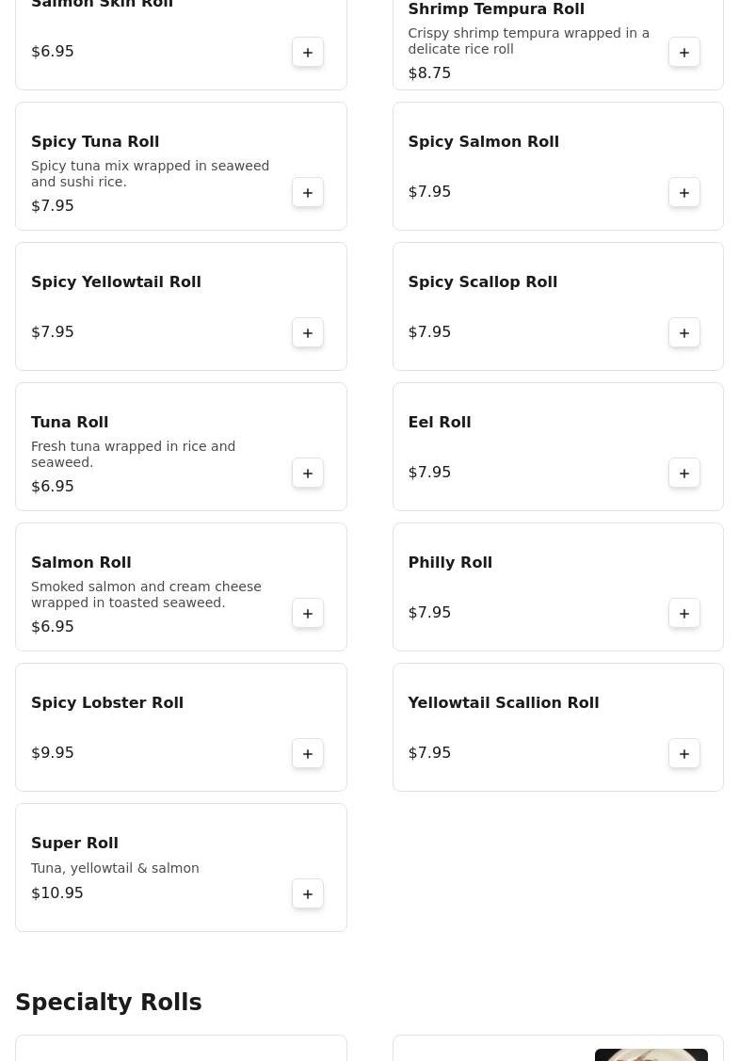This screenshot has width=739, height=1061.
Task: View the Eel Roll item details
Action: [x=440, y=422]
